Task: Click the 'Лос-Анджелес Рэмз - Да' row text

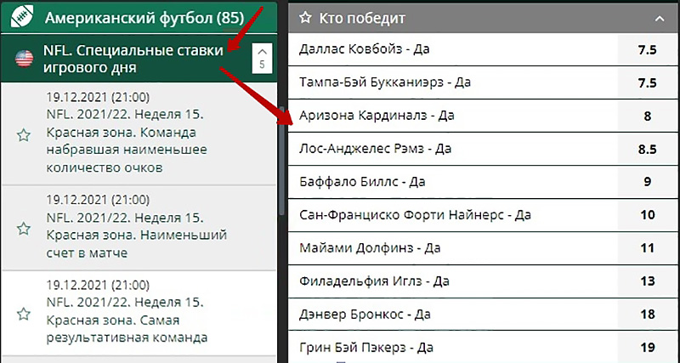Action: [376, 148]
